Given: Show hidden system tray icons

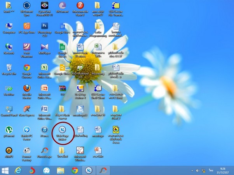Looking at the screenshot, I should point(192,170).
